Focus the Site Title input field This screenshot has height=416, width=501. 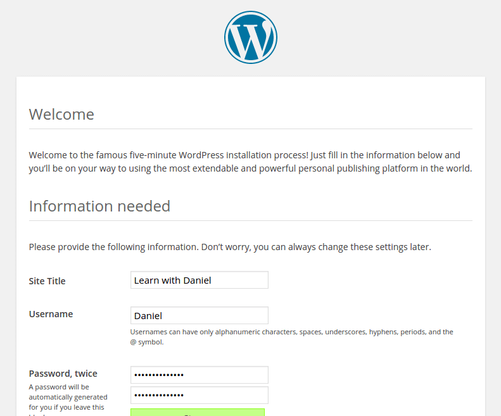(x=199, y=280)
